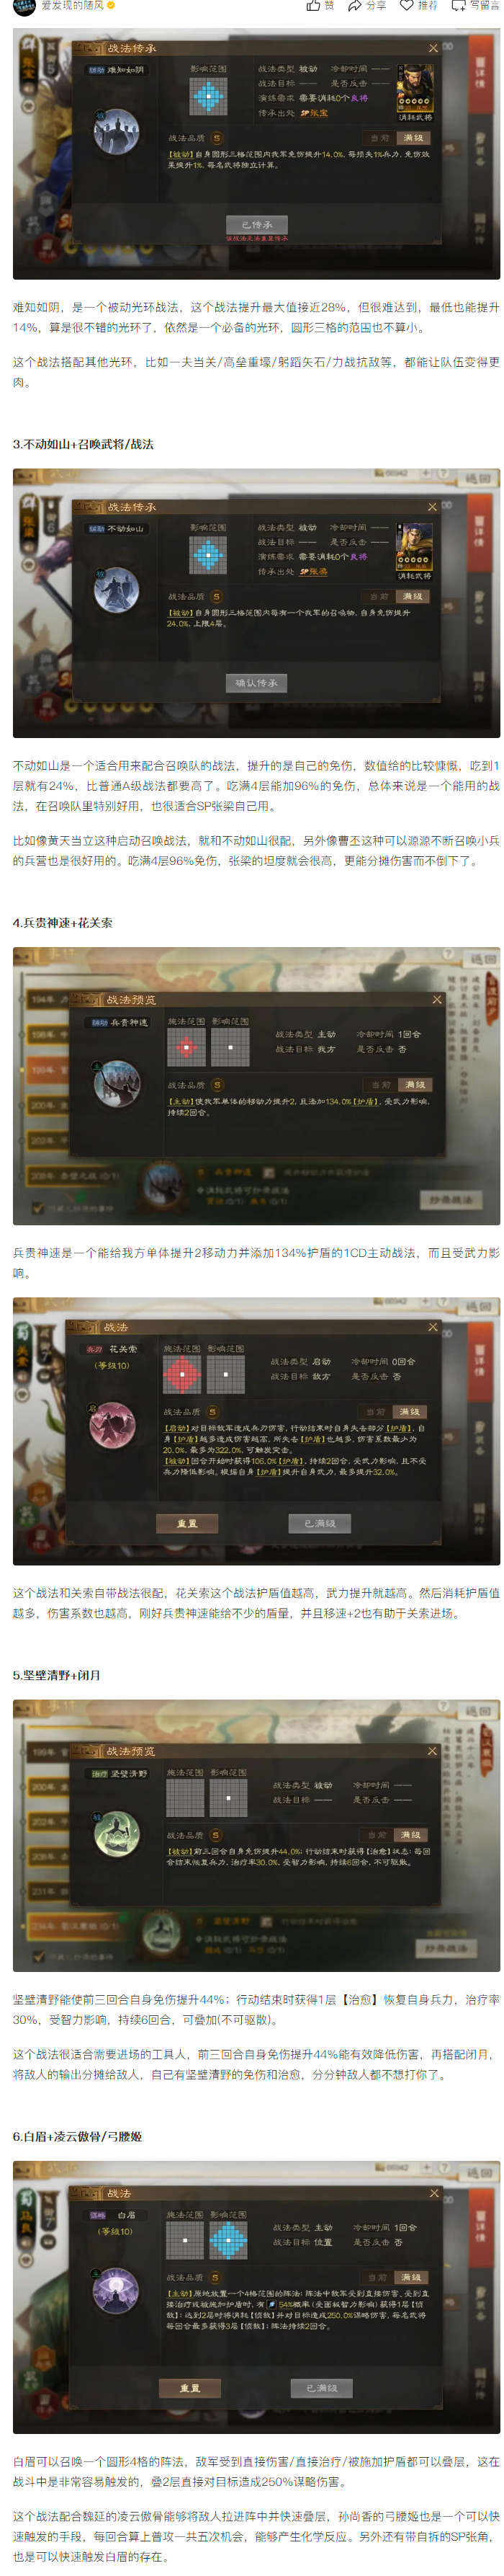Open the 写留言 comment icon
504x2576 pixels.
tap(458, 6)
